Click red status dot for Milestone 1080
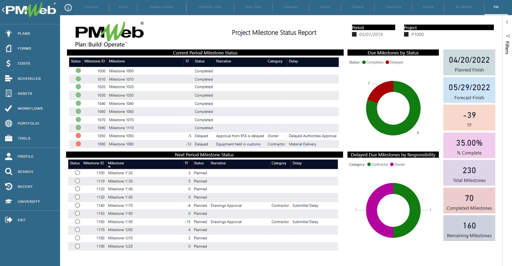This screenshot has height=266, width=512. click(78, 144)
